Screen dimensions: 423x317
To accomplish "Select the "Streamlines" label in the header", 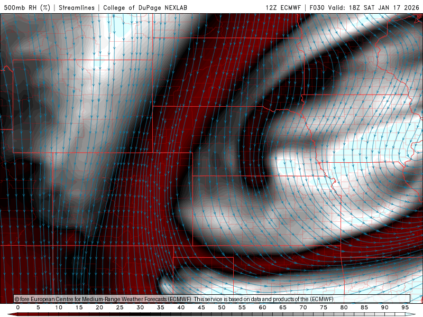I will pos(77,7).
